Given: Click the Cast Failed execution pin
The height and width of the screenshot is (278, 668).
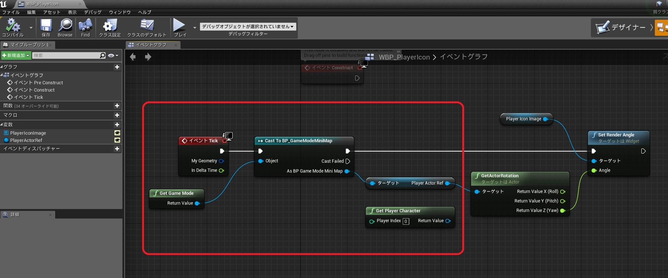Looking at the screenshot, I should click(x=348, y=161).
